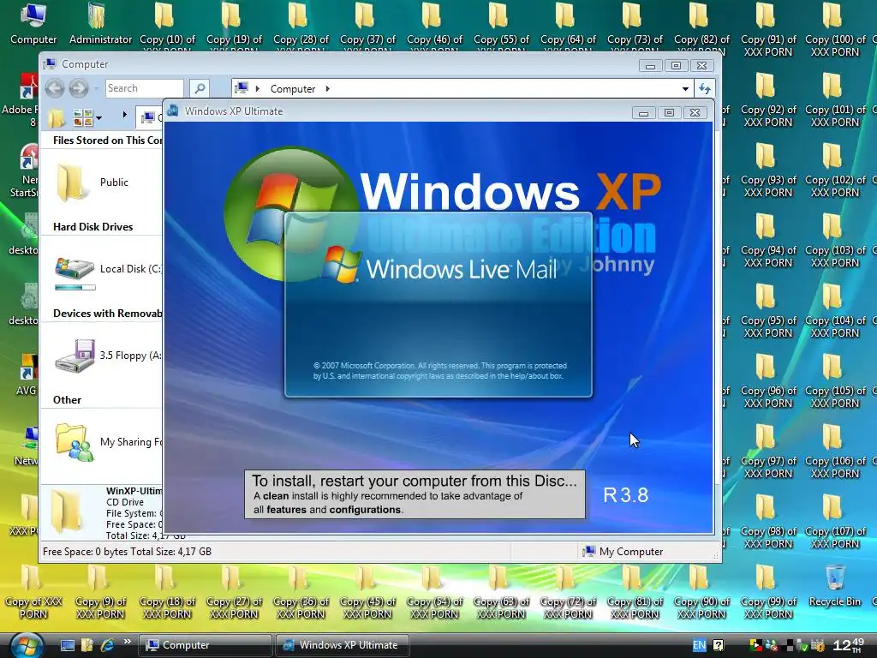Image resolution: width=877 pixels, height=658 pixels.
Task: Select the Network desktop icon
Action: [27, 446]
